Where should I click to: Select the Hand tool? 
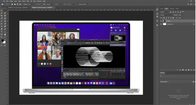coord(5,34)
